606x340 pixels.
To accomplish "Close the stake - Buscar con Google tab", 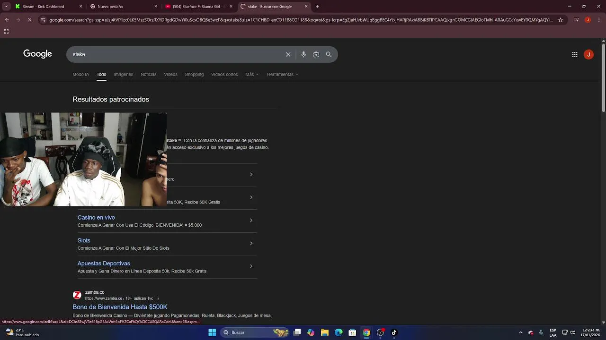I will [306, 7].
